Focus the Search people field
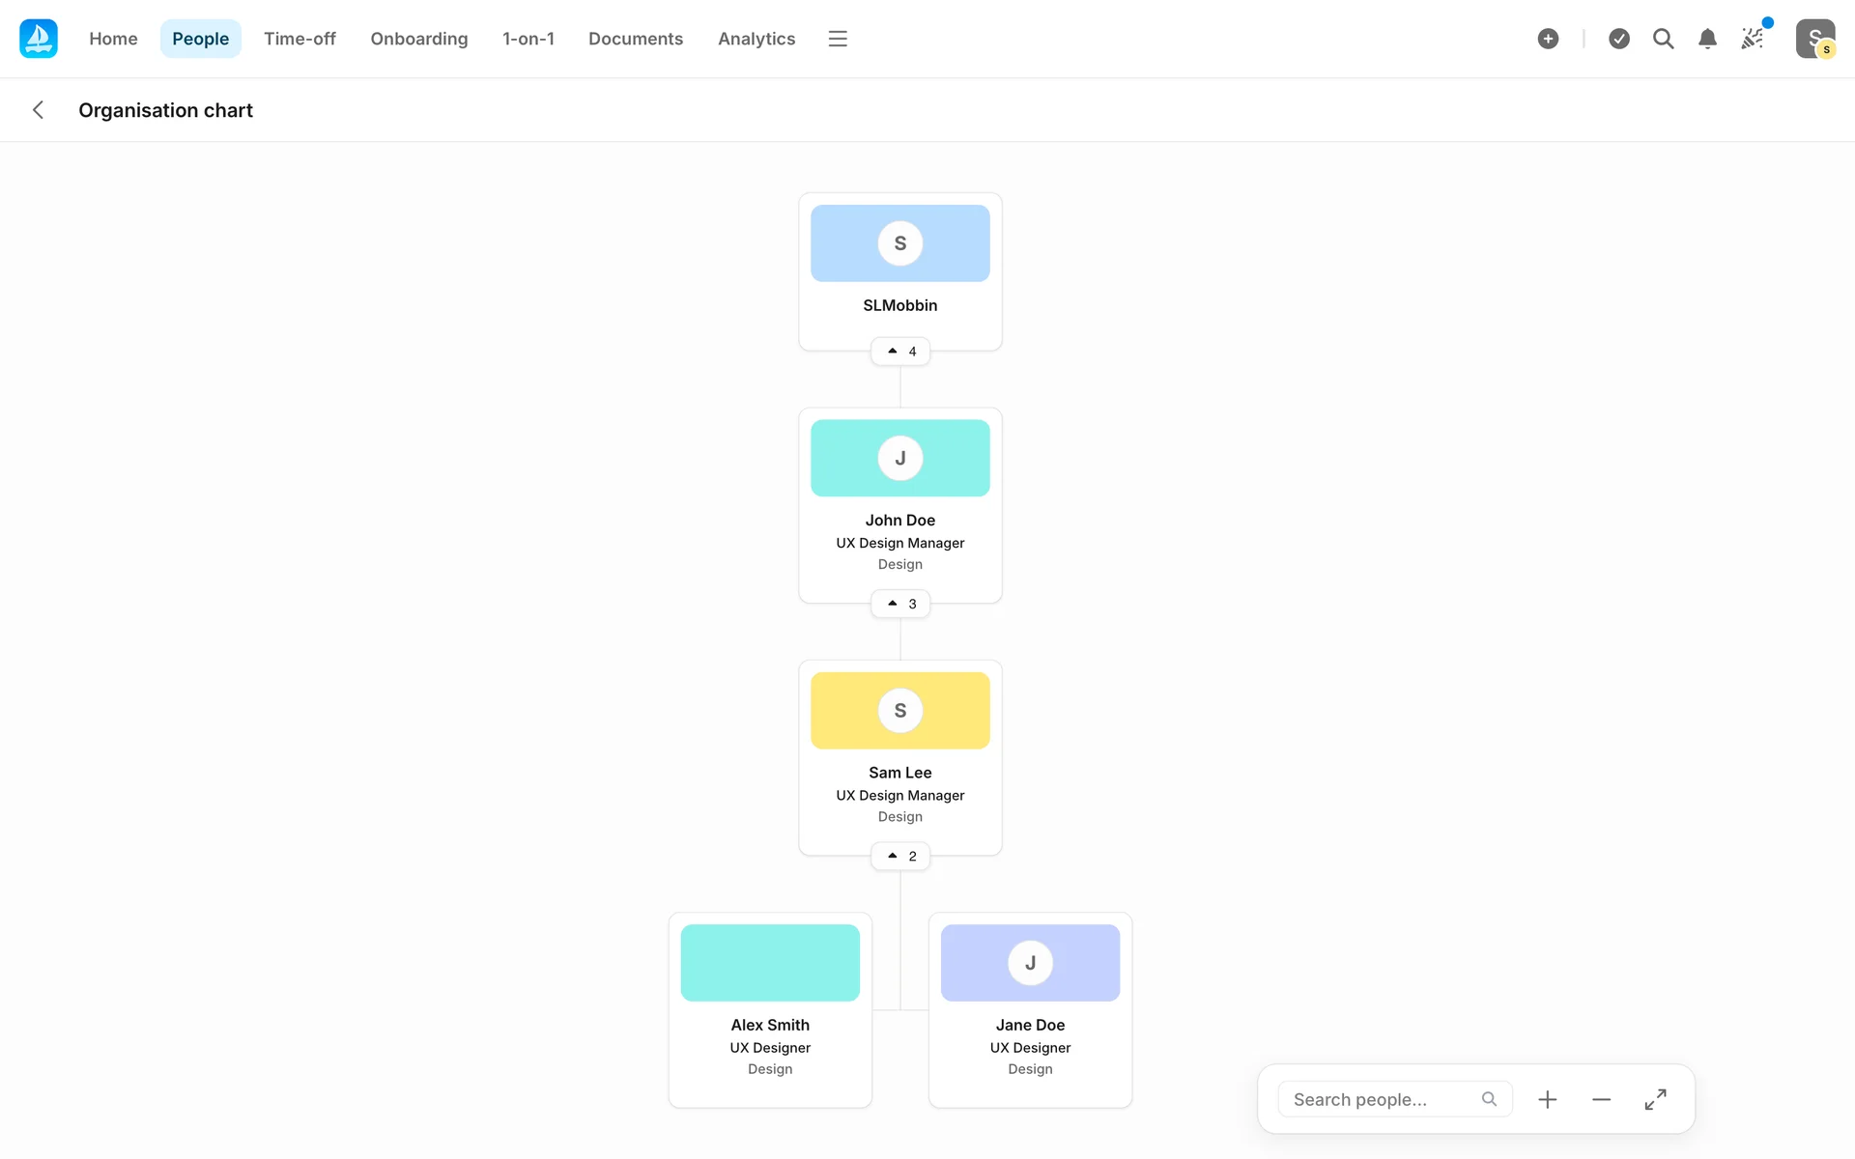The width and height of the screenshot is (1855, 1159). tap(1382, 1099)
